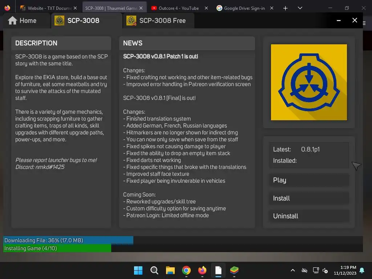Switch to Outcore 4 - YouTube browser tab
The width and height of the screenshot is (372, 279).
179,8
